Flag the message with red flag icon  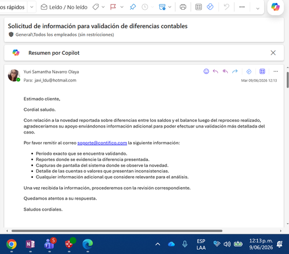pos(113,7)
